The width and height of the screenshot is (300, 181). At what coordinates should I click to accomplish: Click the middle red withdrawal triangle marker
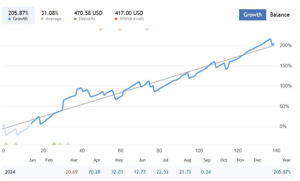pos(120,30)
